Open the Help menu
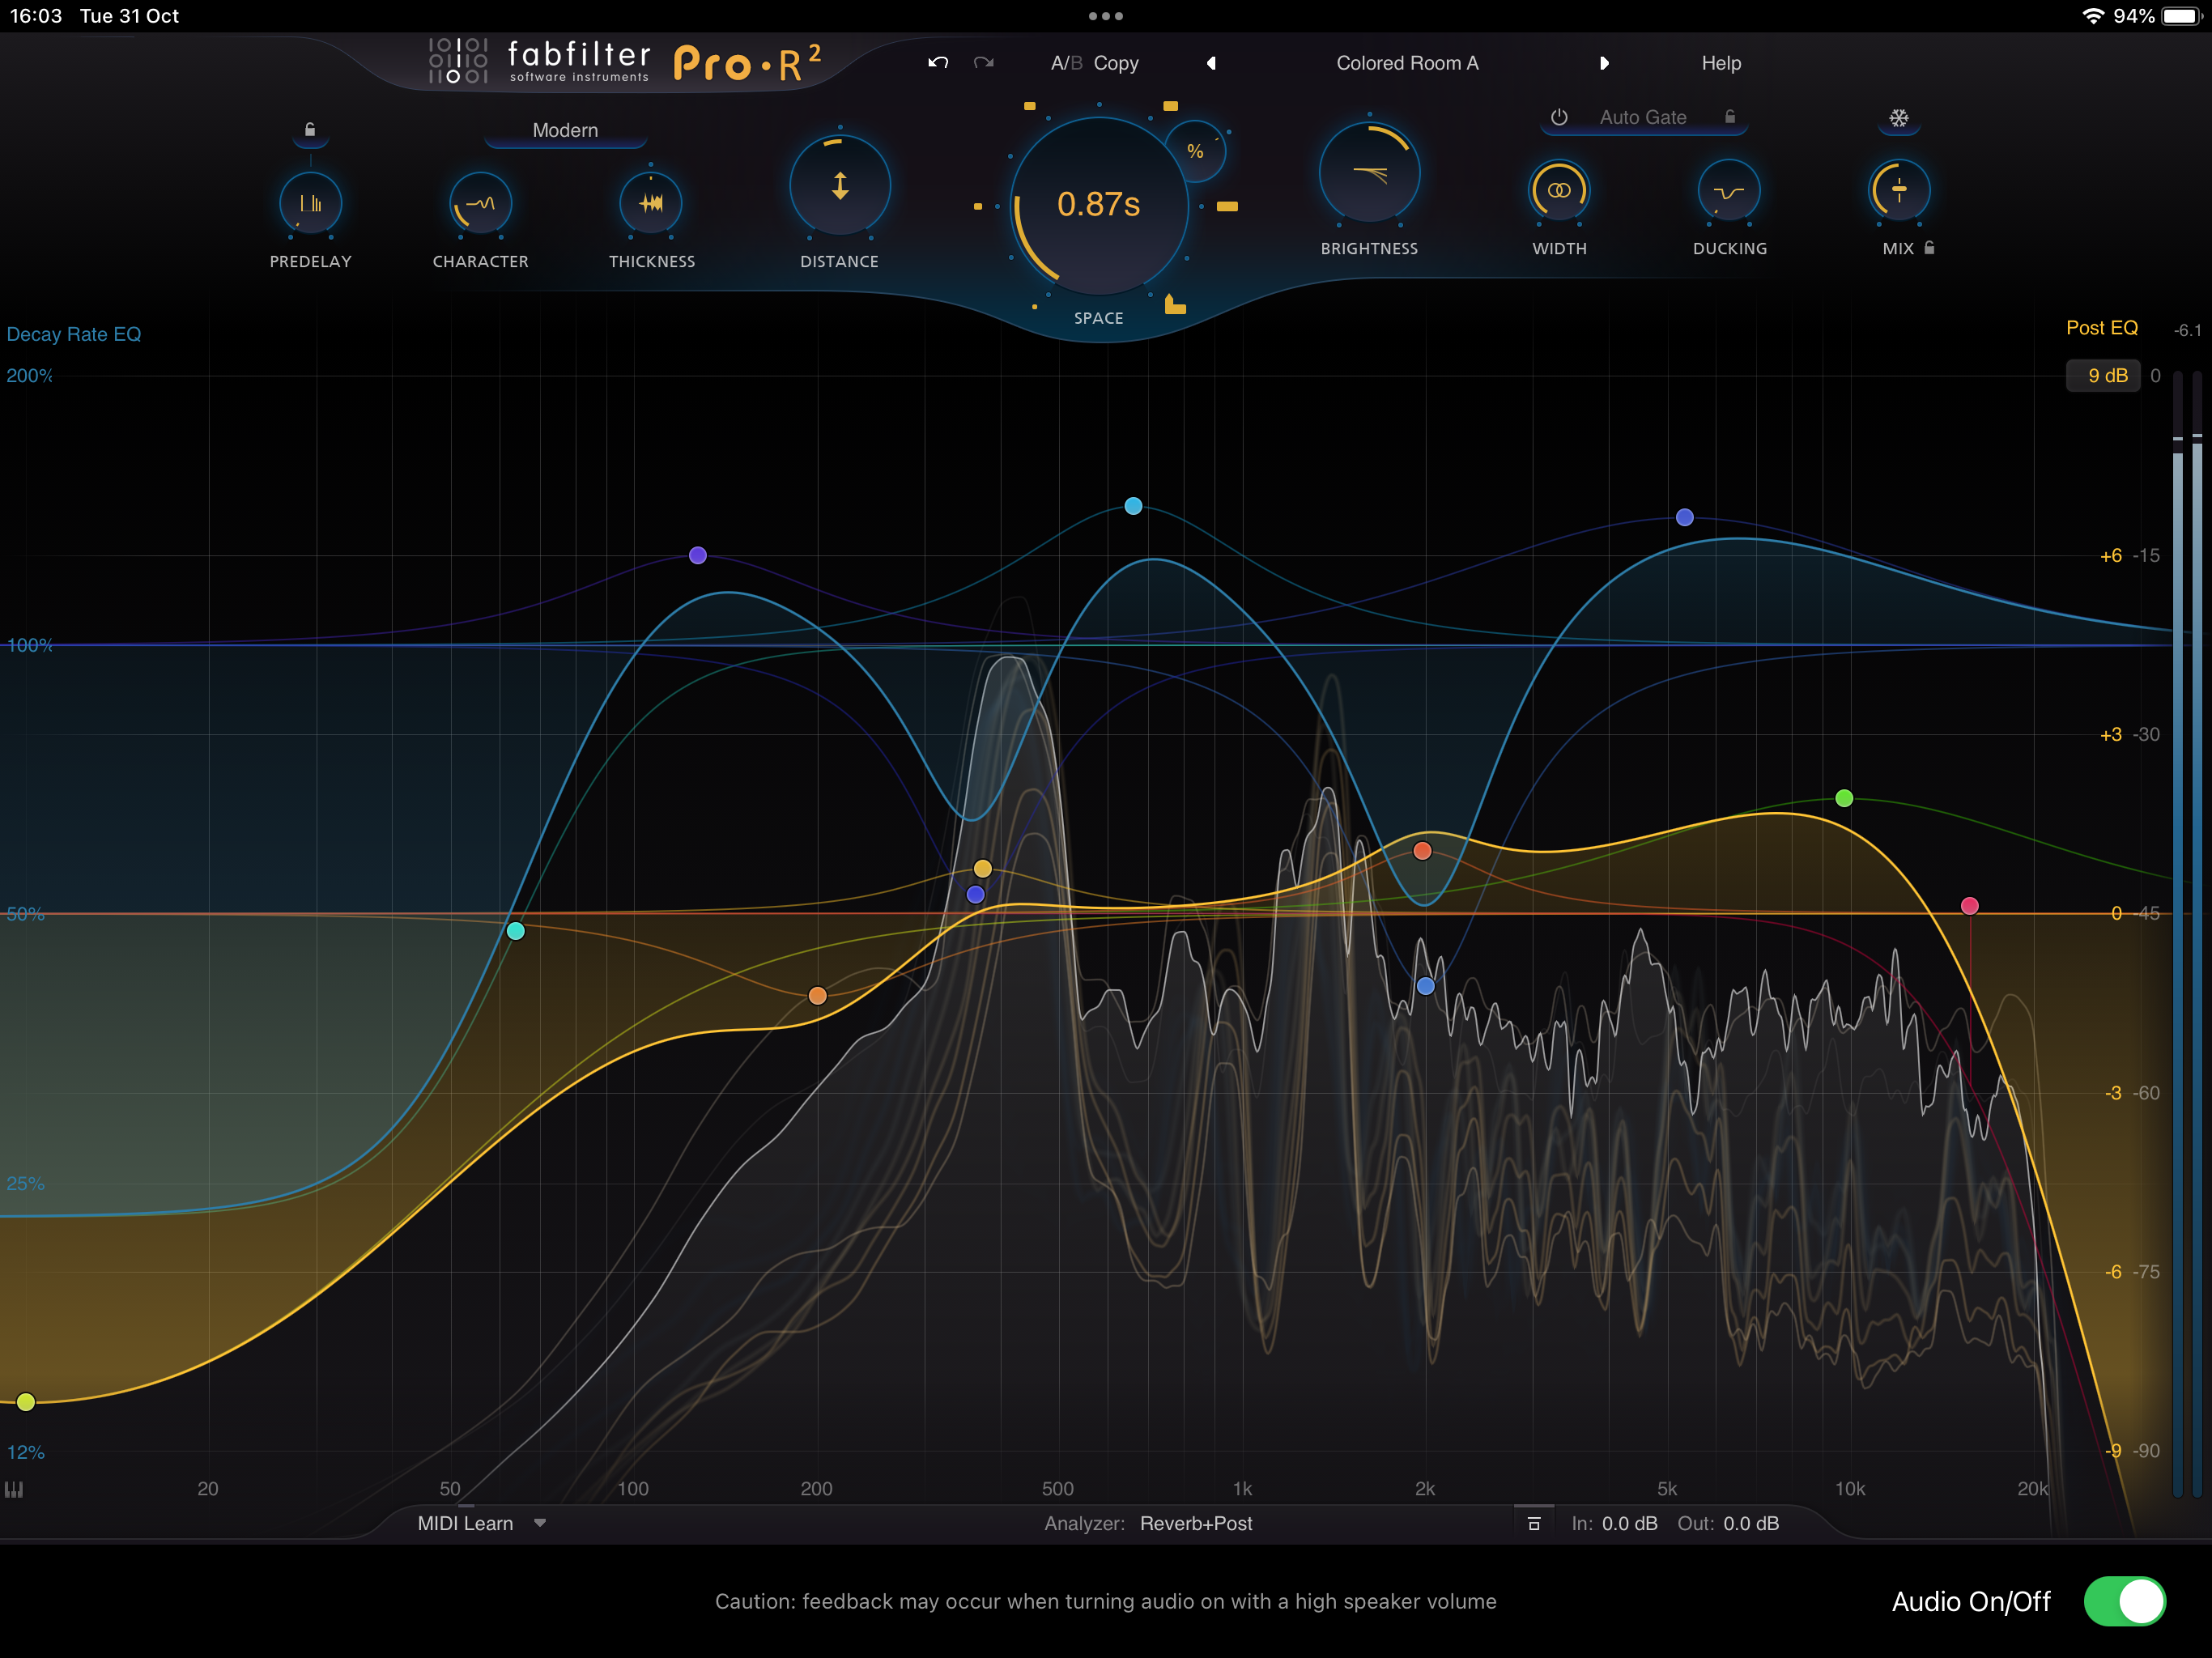The image size is (2212, 1658). (x=1721, y=63)
